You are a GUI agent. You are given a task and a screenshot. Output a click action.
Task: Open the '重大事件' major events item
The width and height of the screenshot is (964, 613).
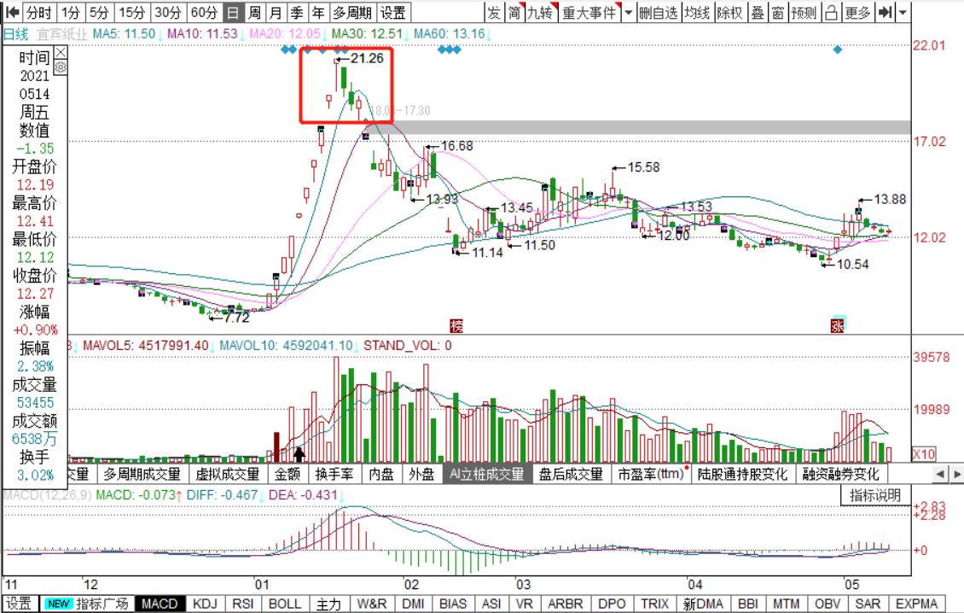tap(589, 12)
